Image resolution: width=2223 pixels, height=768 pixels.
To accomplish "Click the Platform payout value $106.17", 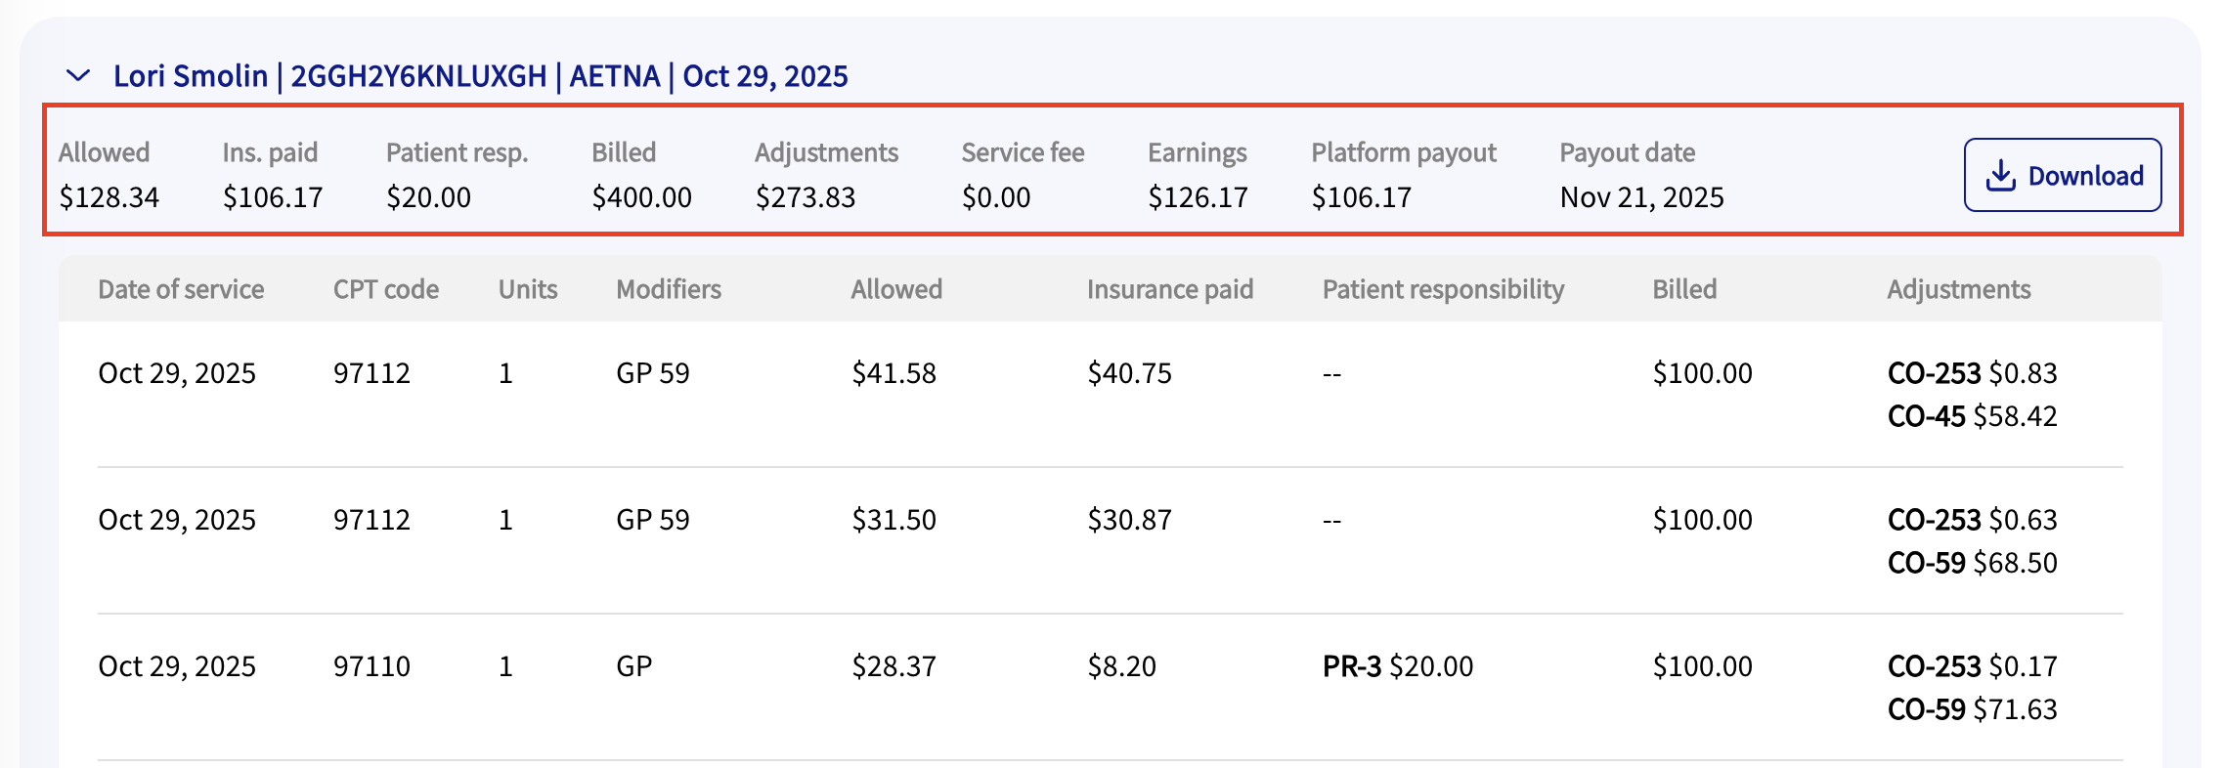I will 1361,197.
